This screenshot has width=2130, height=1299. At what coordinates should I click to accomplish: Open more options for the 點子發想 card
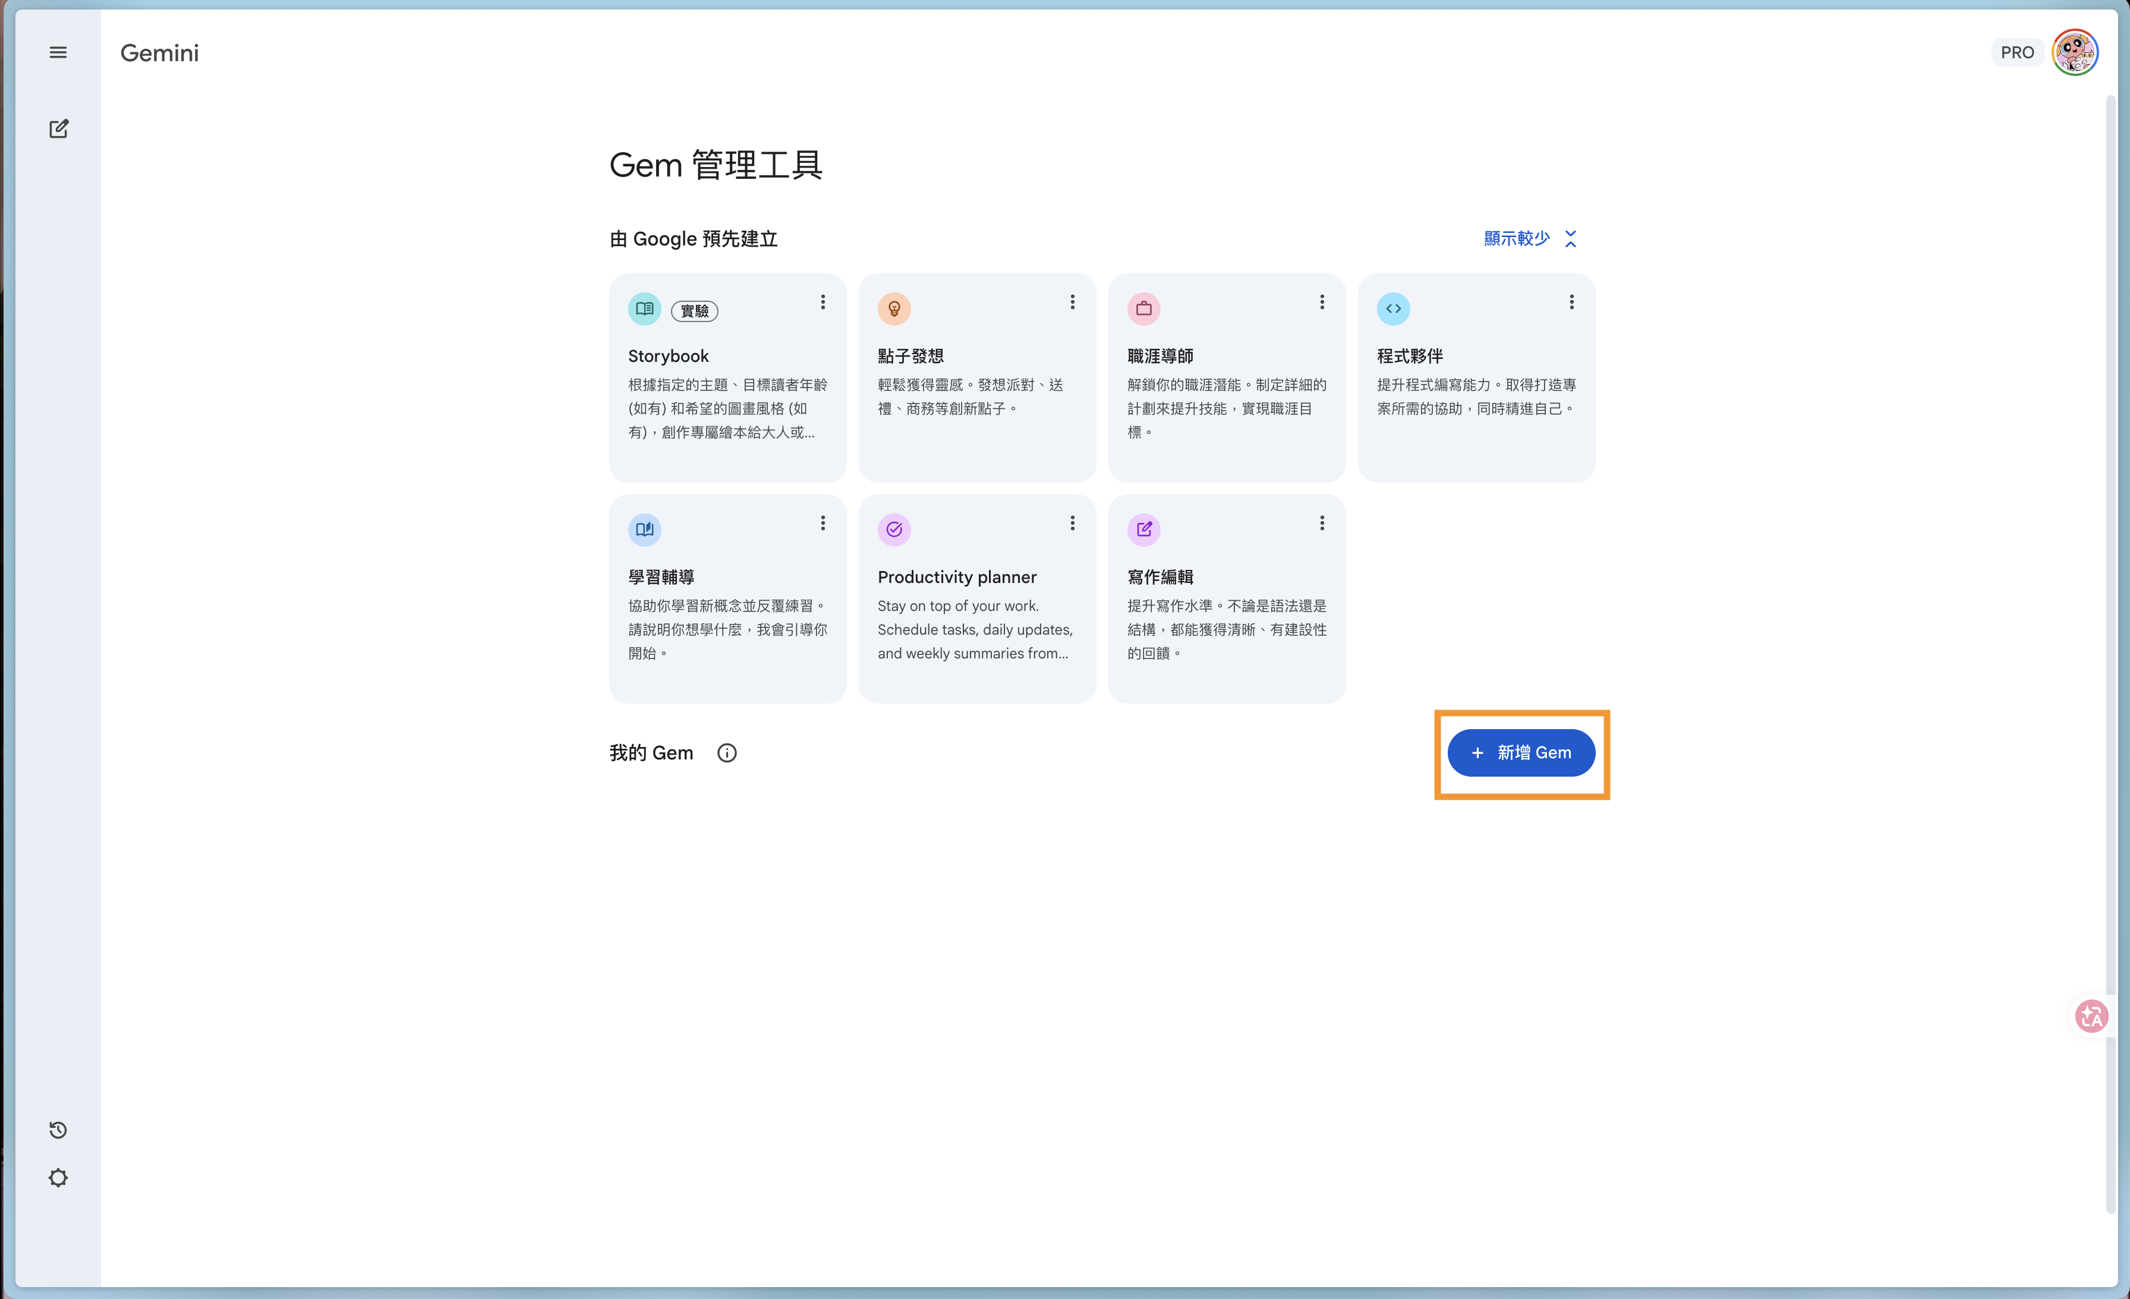coord(1072,302)
